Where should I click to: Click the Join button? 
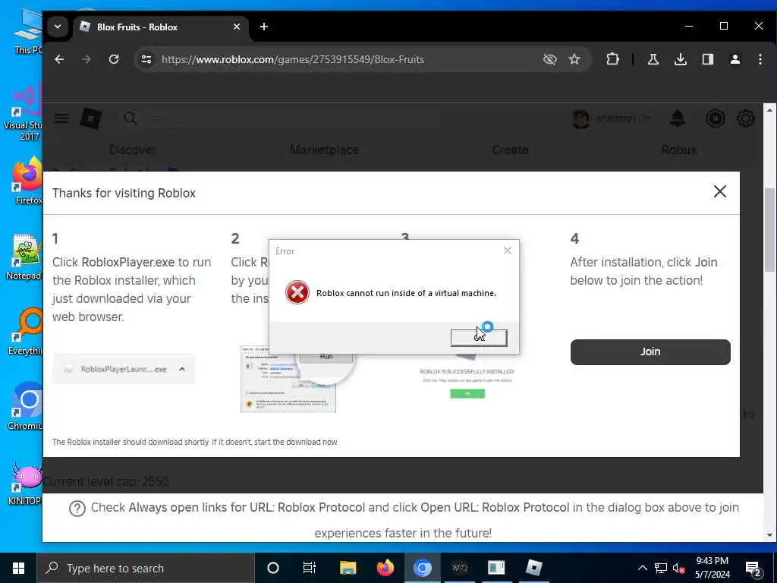pos(650,352)
